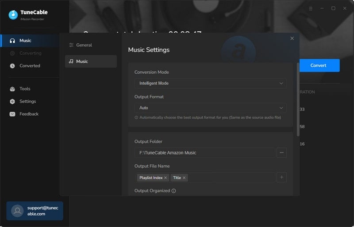Click the music note icon in settings

71,61
